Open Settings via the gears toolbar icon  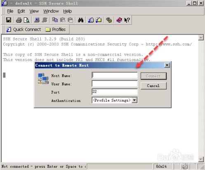coord(109,20)
